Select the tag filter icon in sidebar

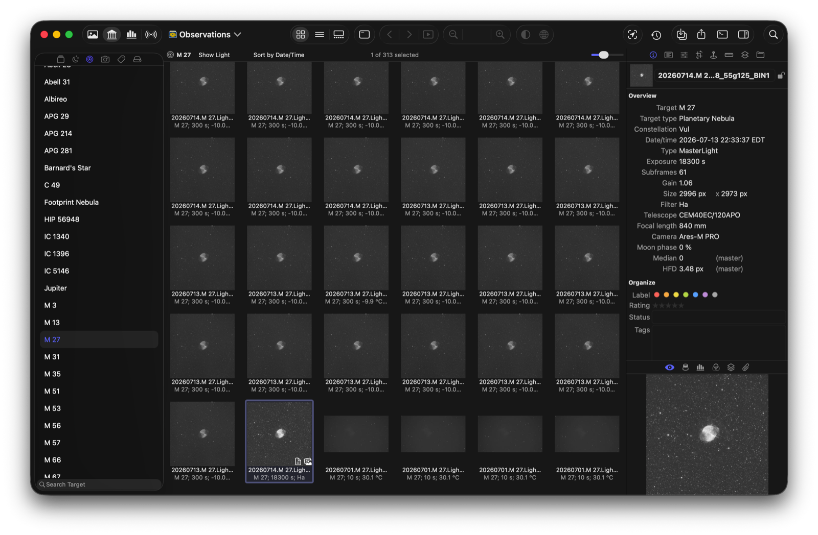(121, 59)
